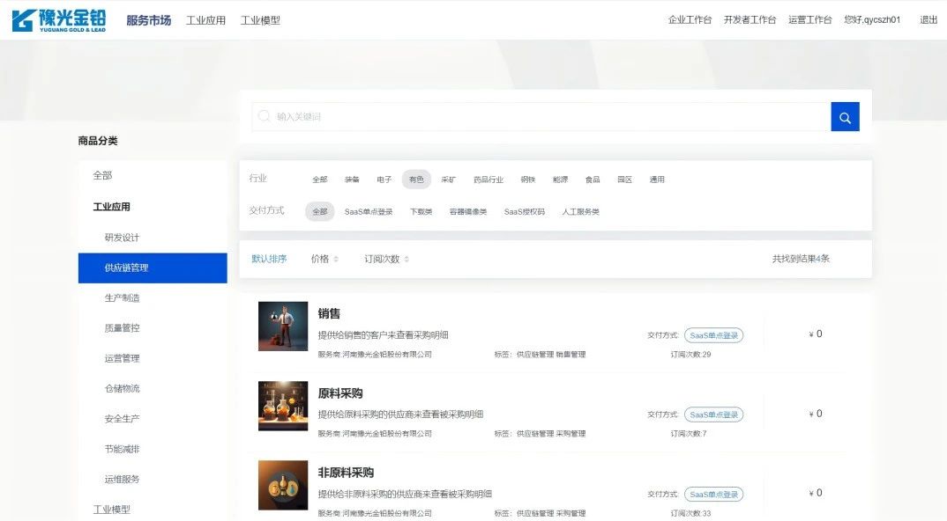Sort by 订阅次数 using its sort arrows

click(406, 259)
